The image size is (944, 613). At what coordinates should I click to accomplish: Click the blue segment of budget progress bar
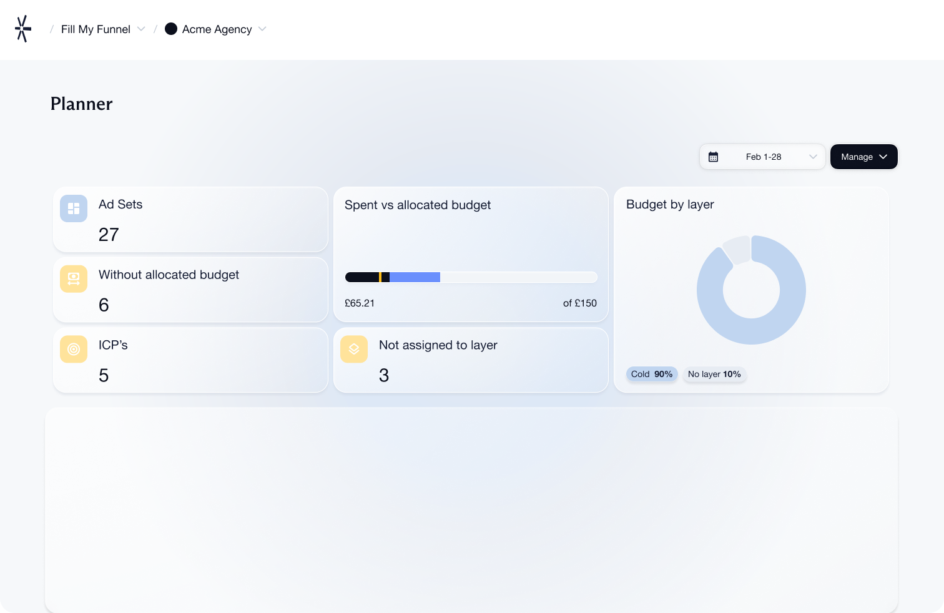(415, 277)
